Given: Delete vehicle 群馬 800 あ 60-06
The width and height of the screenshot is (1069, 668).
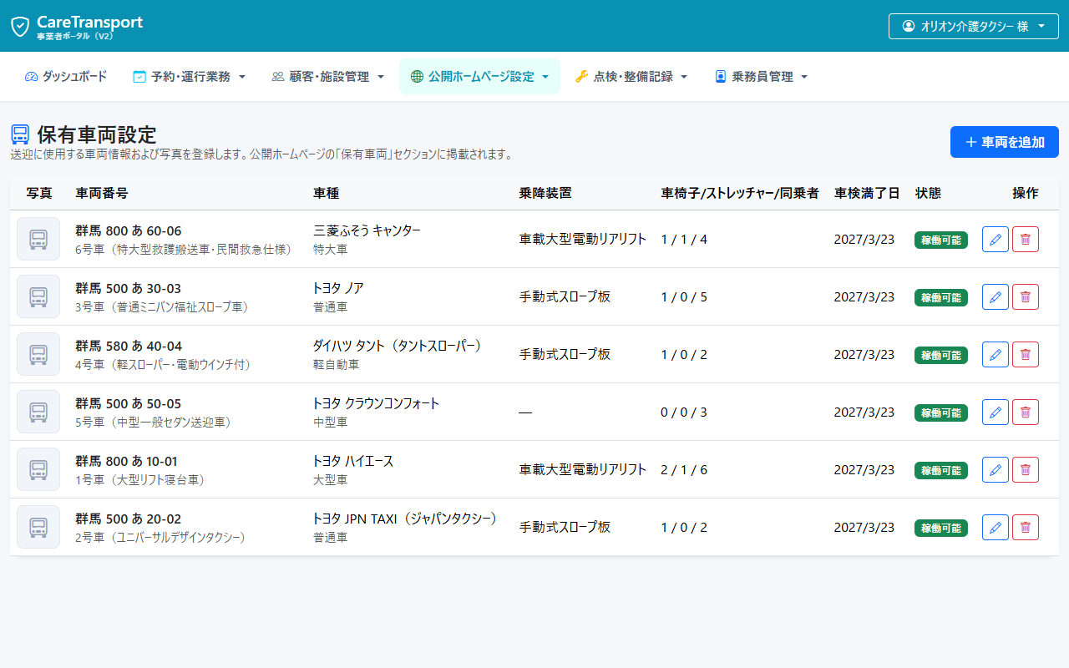Looking at the screenshot, I should (1026, 240).
